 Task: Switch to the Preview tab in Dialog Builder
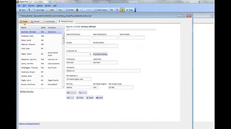coord(35,21)
